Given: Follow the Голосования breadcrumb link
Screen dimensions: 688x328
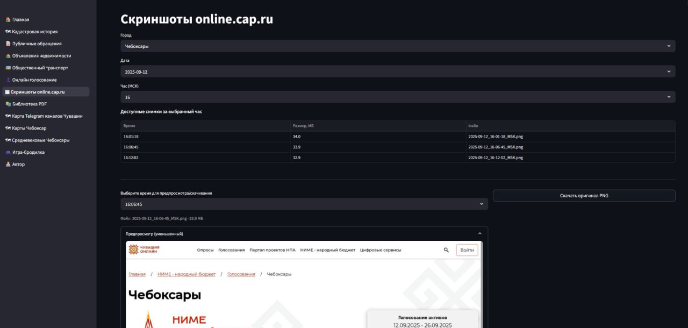Looking at the screenshot, I should pos(241,274).
